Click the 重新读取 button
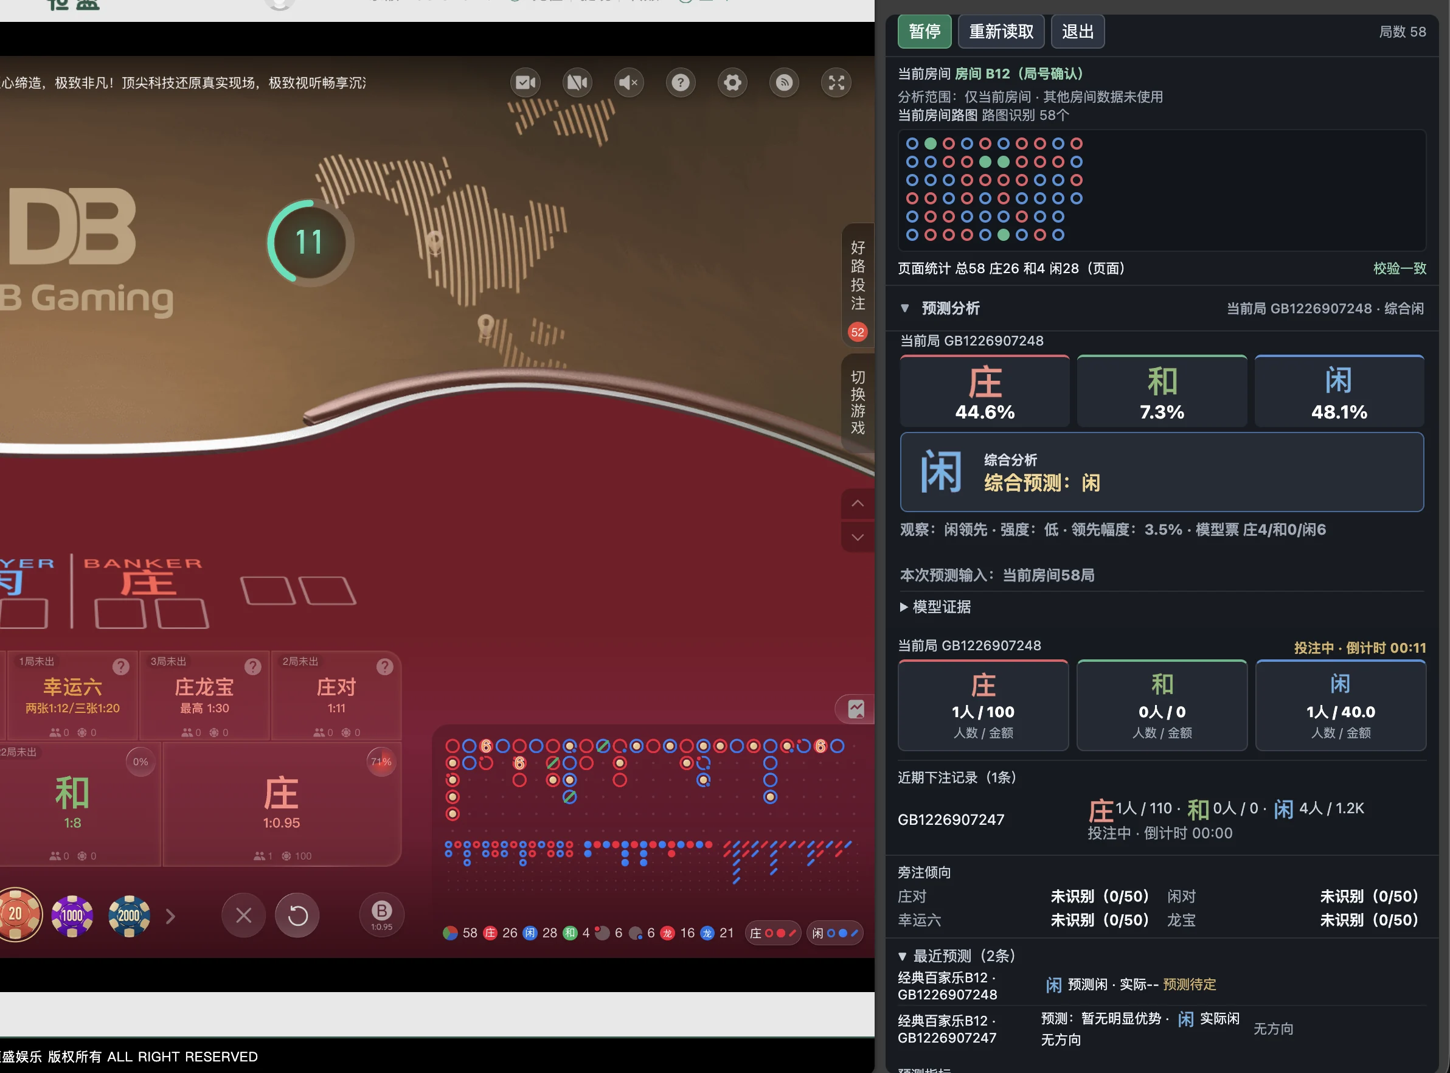 coord(1001,32)
